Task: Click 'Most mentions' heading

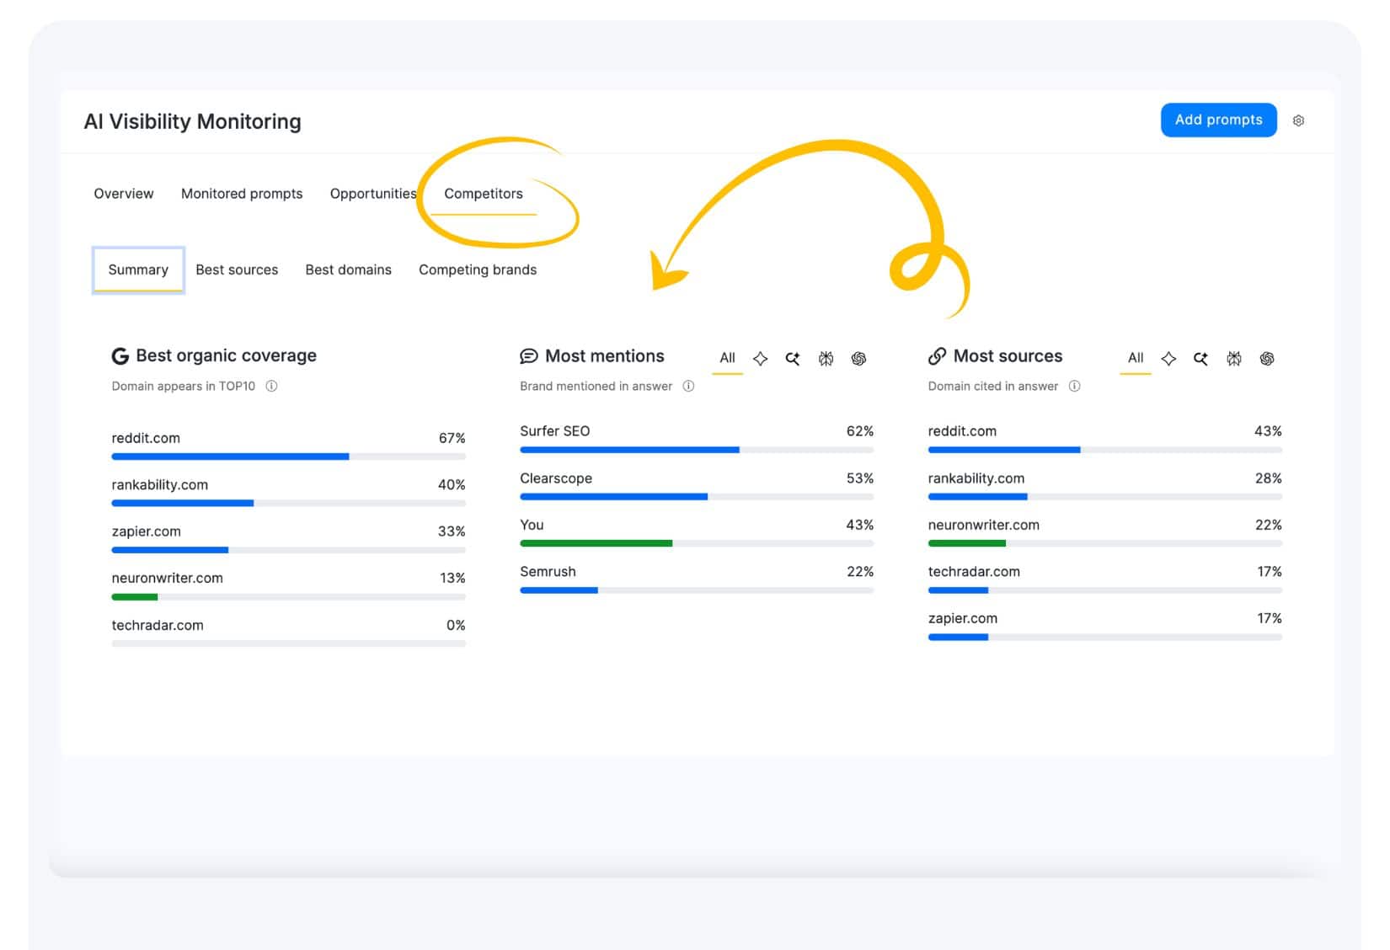Action: coord(604,356)
